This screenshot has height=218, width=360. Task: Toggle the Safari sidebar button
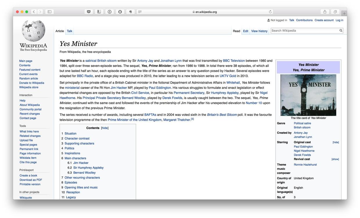(x=49, y=12)
